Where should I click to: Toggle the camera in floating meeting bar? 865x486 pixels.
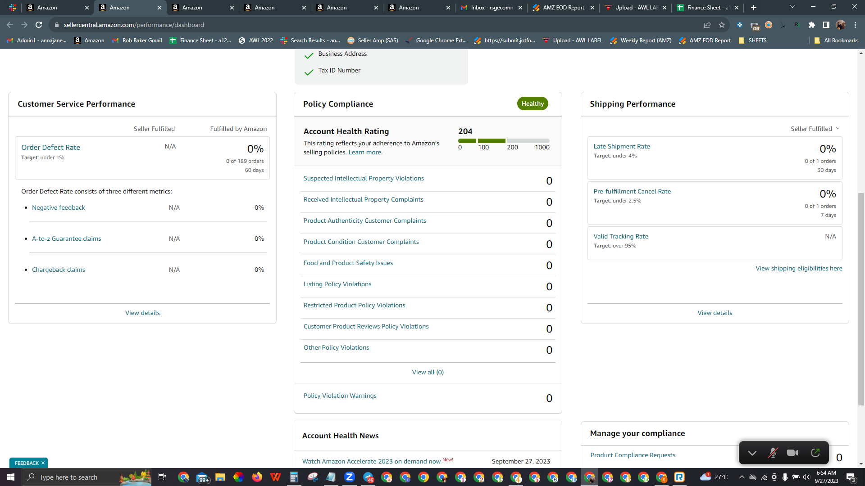coord(792,453)
